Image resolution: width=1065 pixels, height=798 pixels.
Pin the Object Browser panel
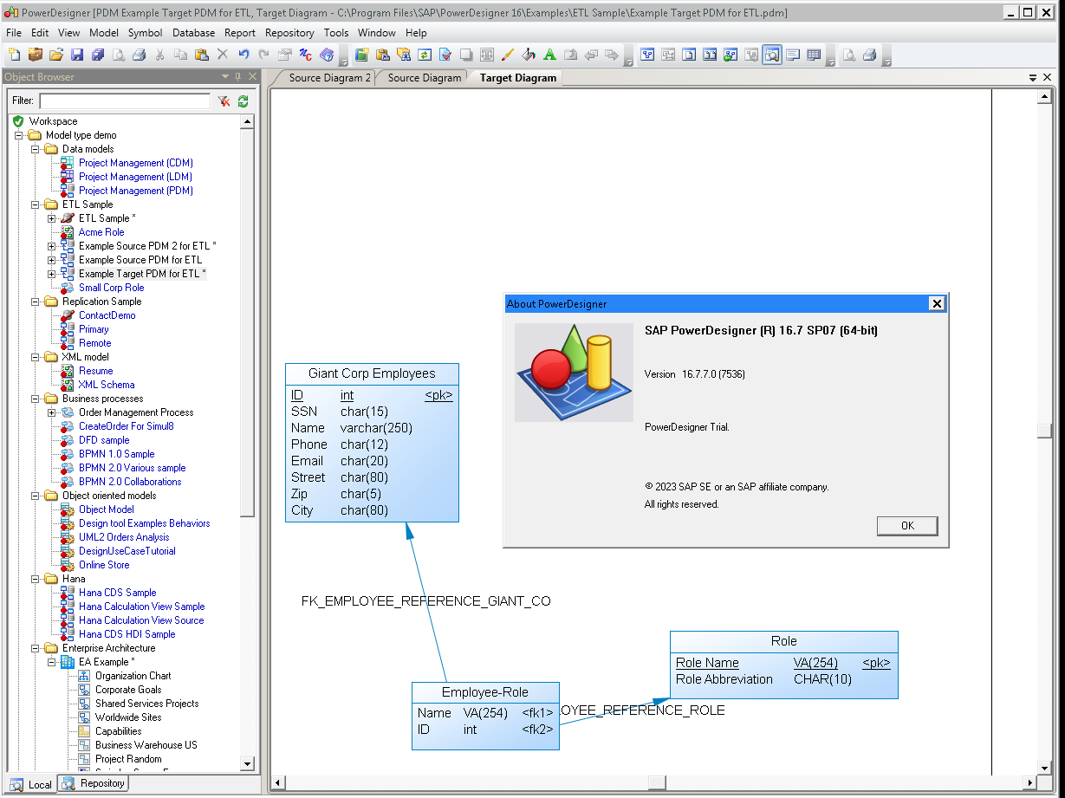(x=238, y=77)
